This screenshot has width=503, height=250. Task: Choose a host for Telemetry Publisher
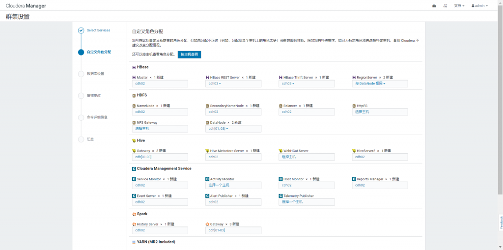[x=307, y=202]
